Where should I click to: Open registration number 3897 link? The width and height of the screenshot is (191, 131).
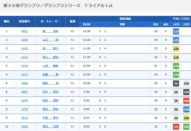25,92
